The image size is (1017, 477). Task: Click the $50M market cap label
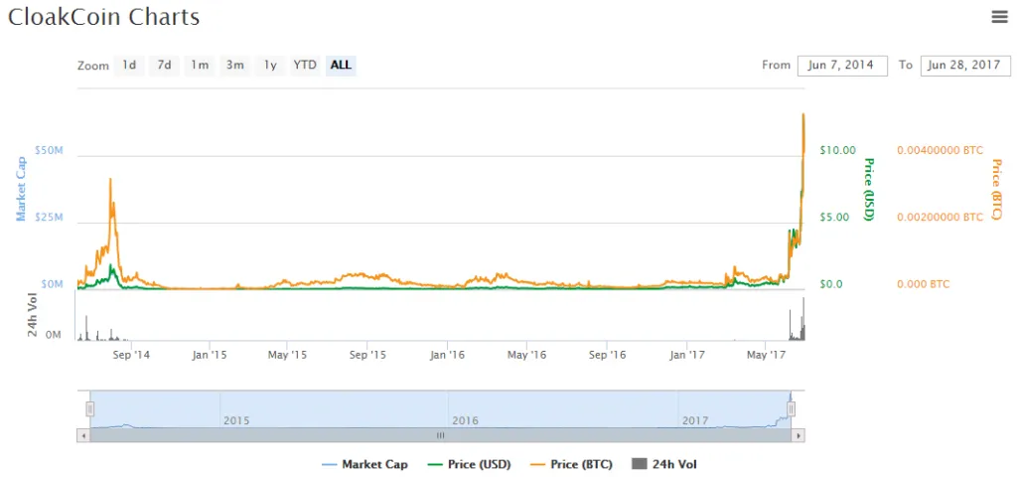(49, 151)
